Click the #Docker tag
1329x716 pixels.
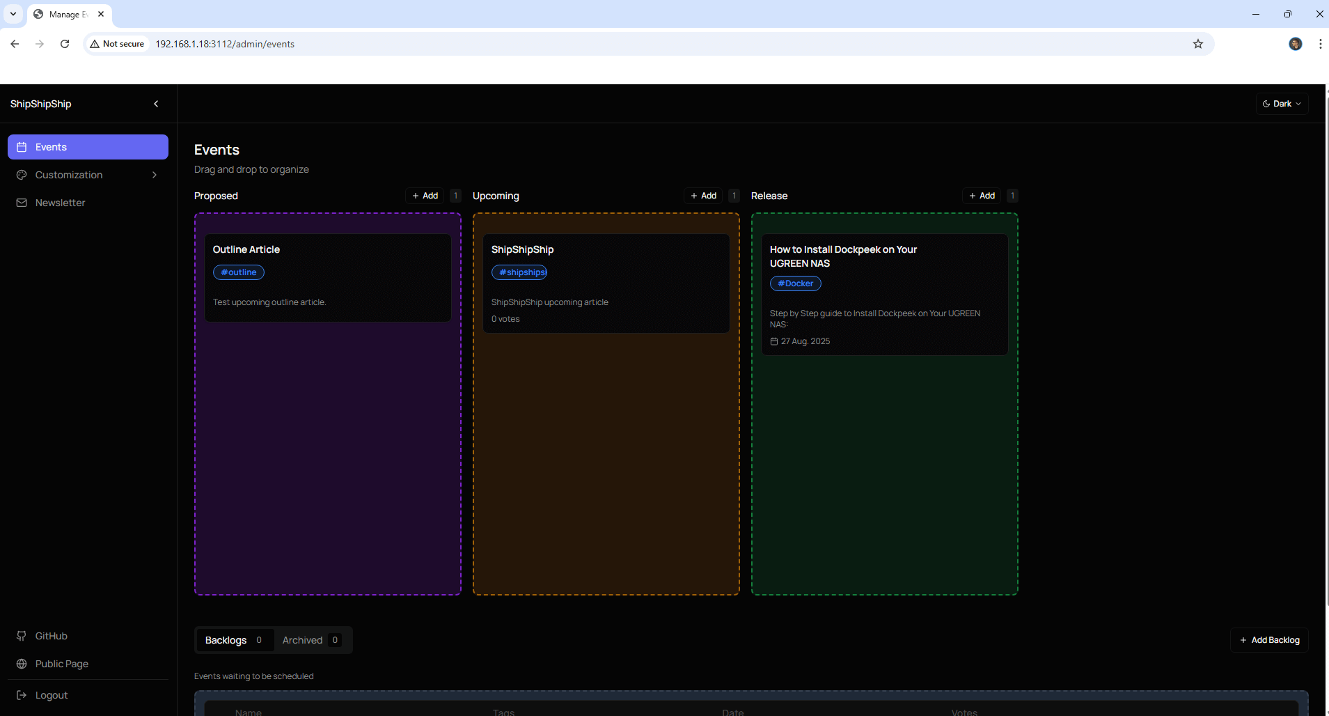[796, 283]
